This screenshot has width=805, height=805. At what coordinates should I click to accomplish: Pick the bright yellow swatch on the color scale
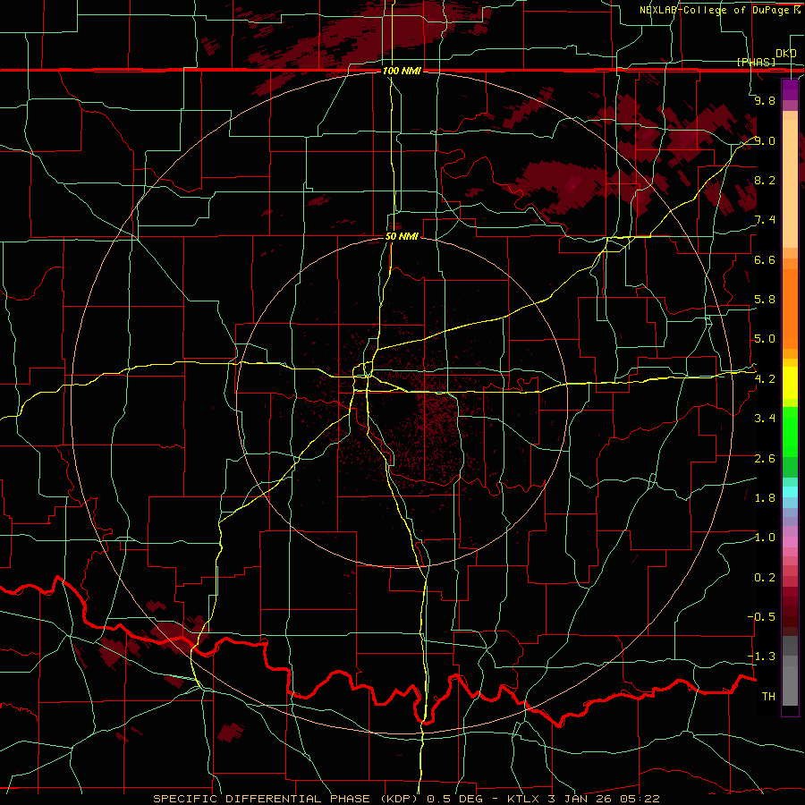[790, 383]
